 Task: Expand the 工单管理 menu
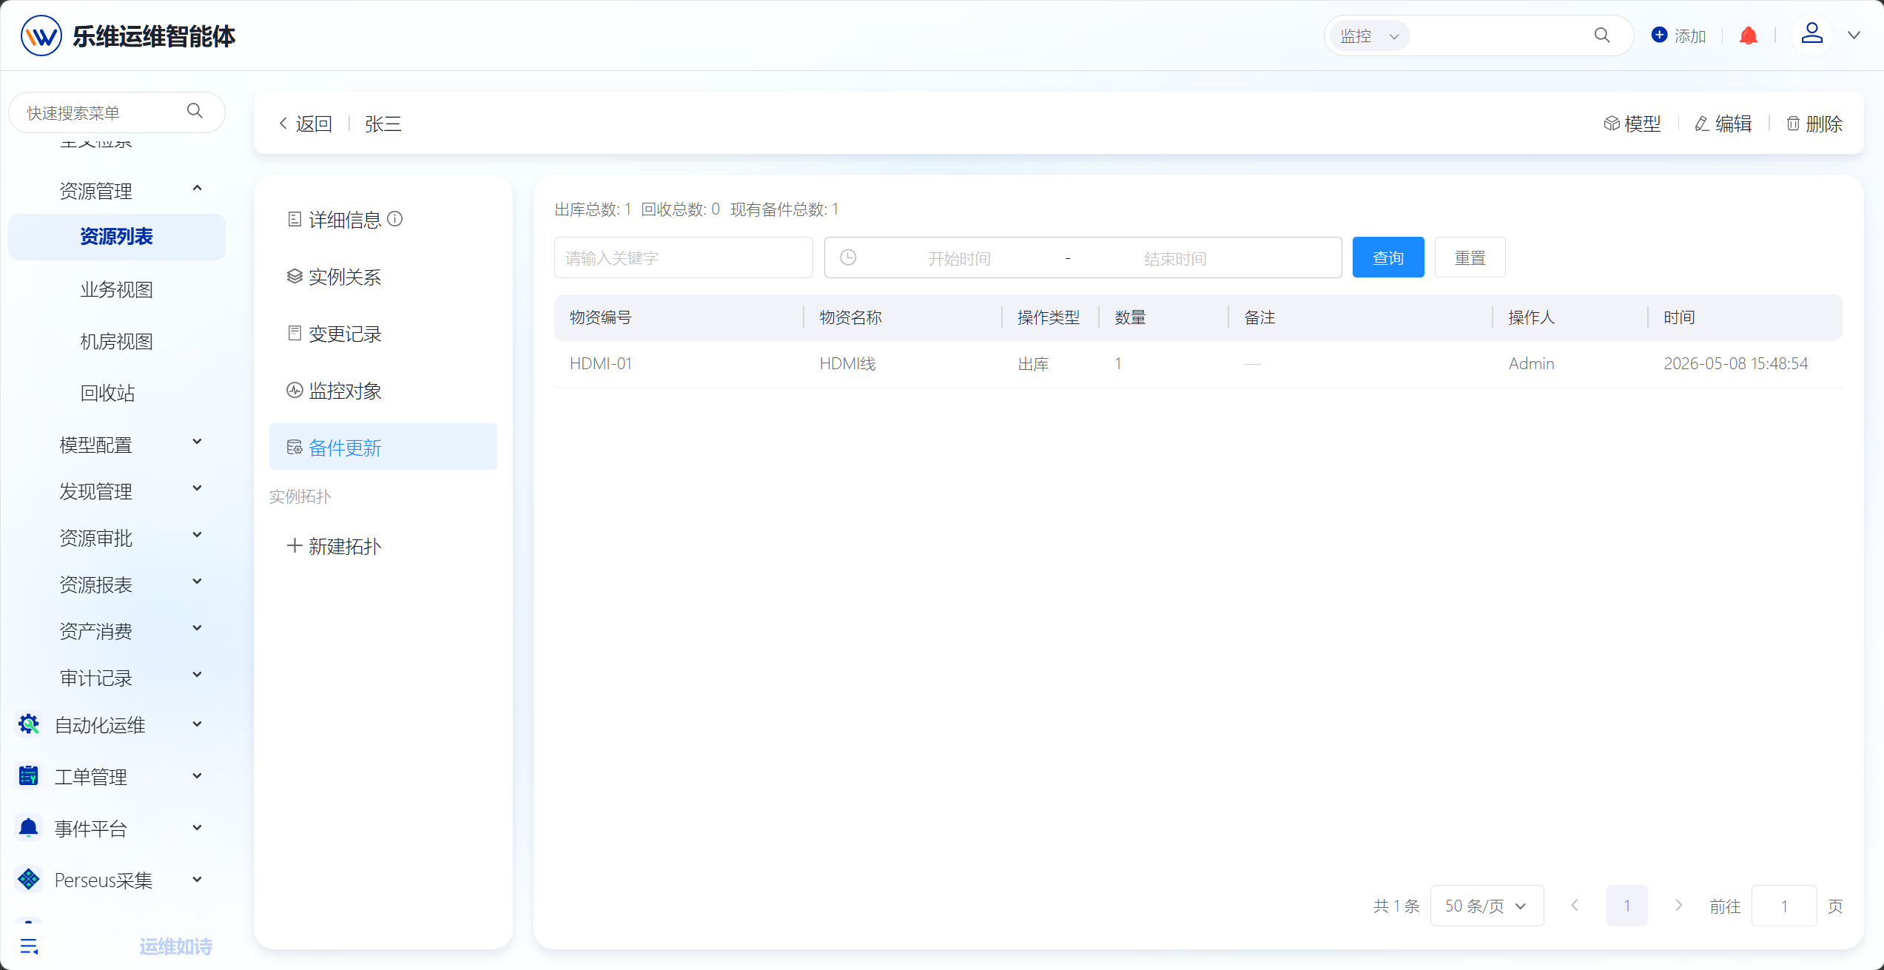[197, 776]
